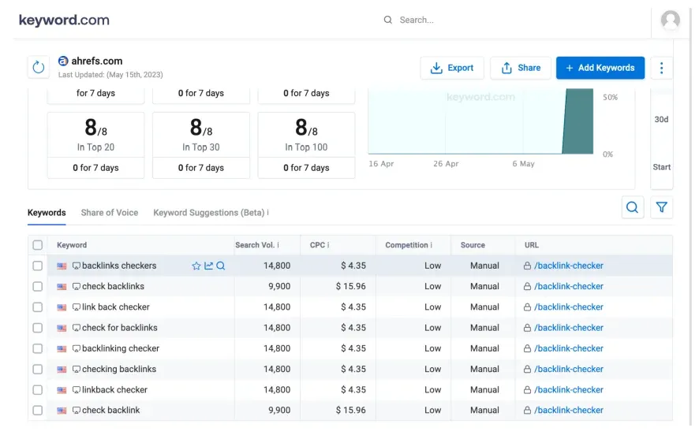This screenshot has height=435, width=699.
Task: Switch to Share of Voice tab
Action: 109,213
